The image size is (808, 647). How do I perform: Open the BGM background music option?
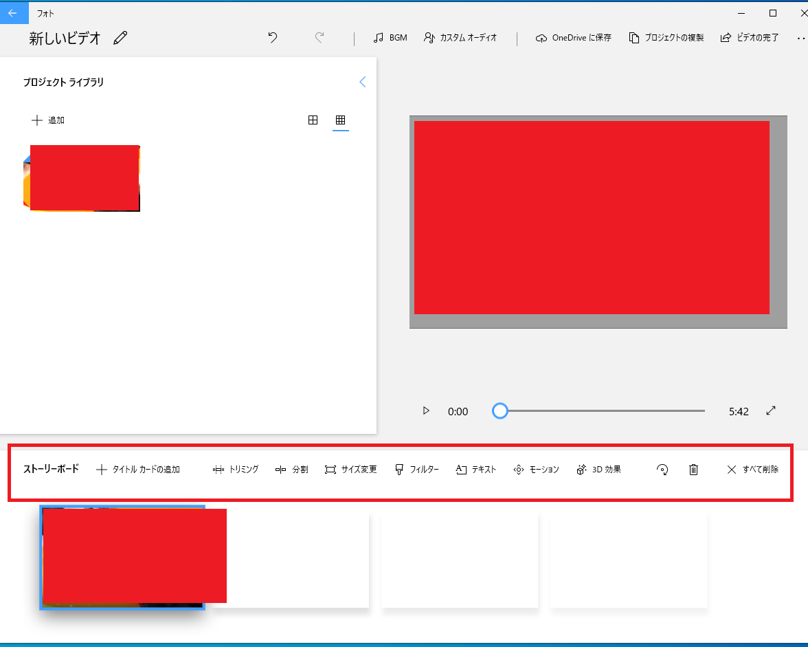click(390, 38)
